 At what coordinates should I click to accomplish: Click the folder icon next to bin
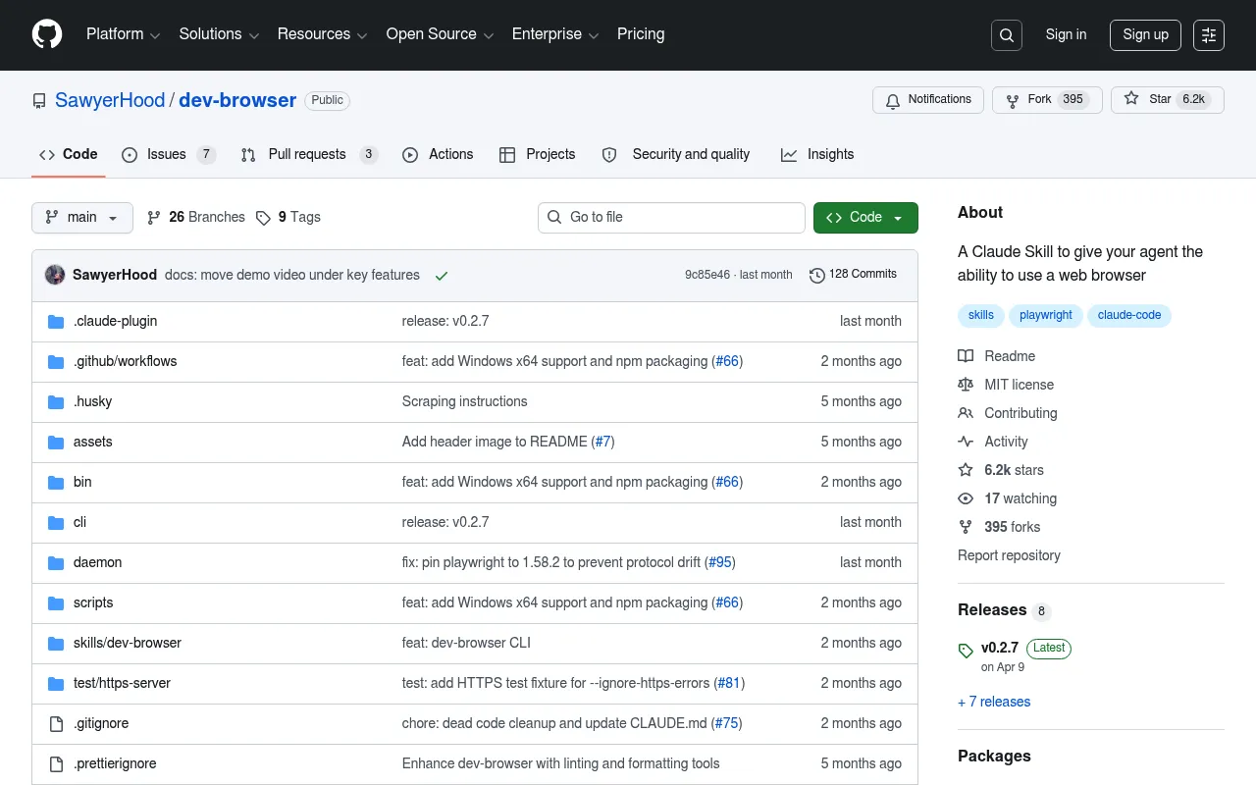(x=56, y=483)
